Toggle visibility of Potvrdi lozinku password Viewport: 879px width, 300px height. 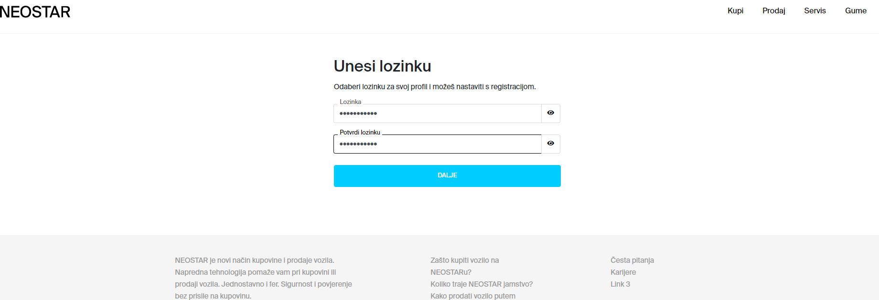tap(550, 144)
